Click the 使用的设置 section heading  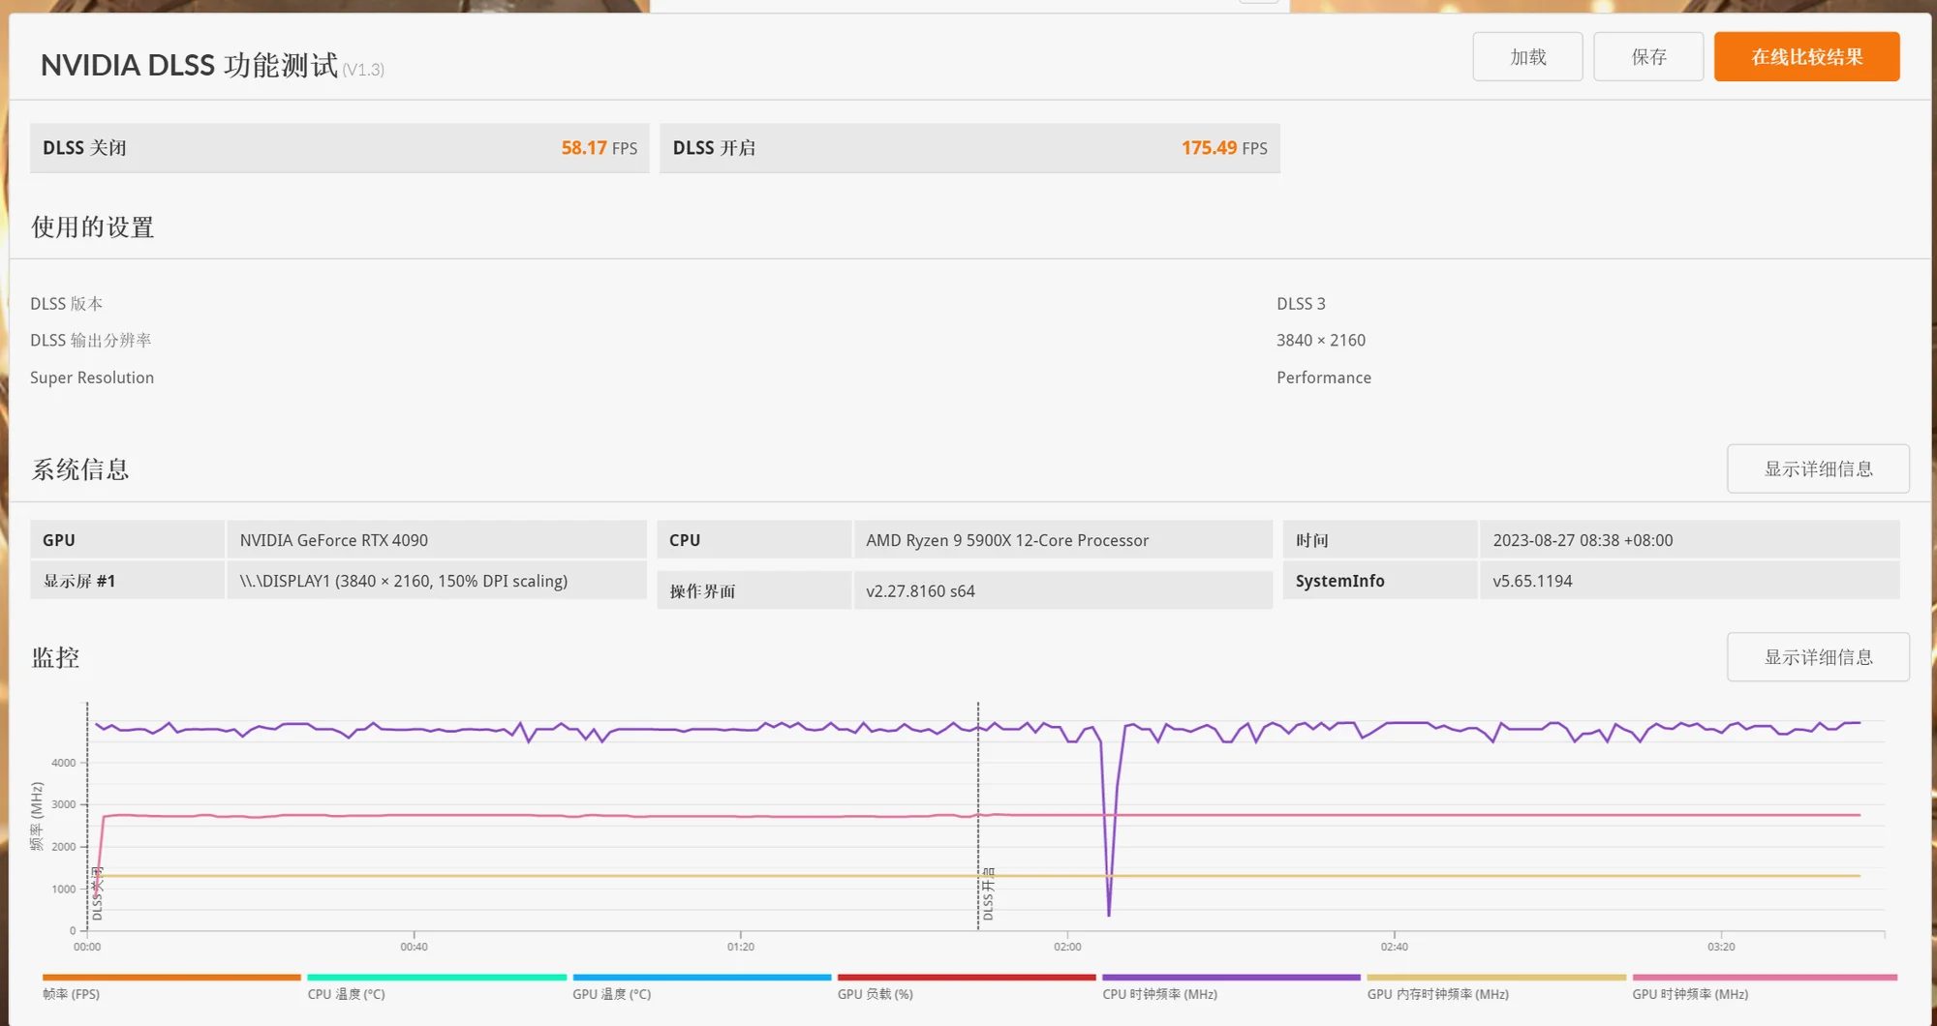[x=93, y=227]
